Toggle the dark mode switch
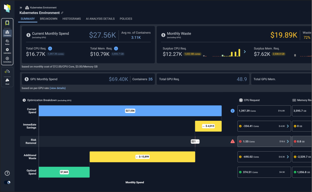This screenshot has width=312, height=192. (8, 182)
